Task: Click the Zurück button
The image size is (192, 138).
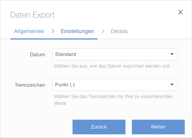Action: 99,127
